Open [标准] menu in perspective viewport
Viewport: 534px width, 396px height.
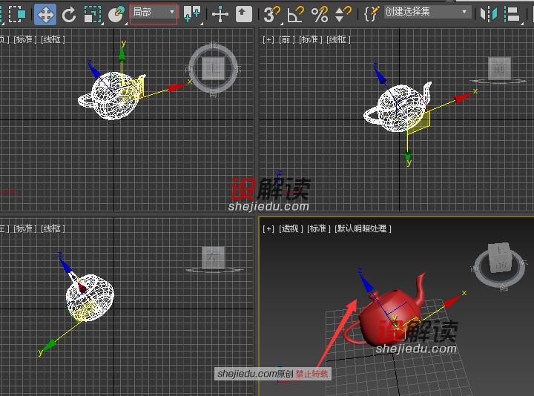[319, 228]
